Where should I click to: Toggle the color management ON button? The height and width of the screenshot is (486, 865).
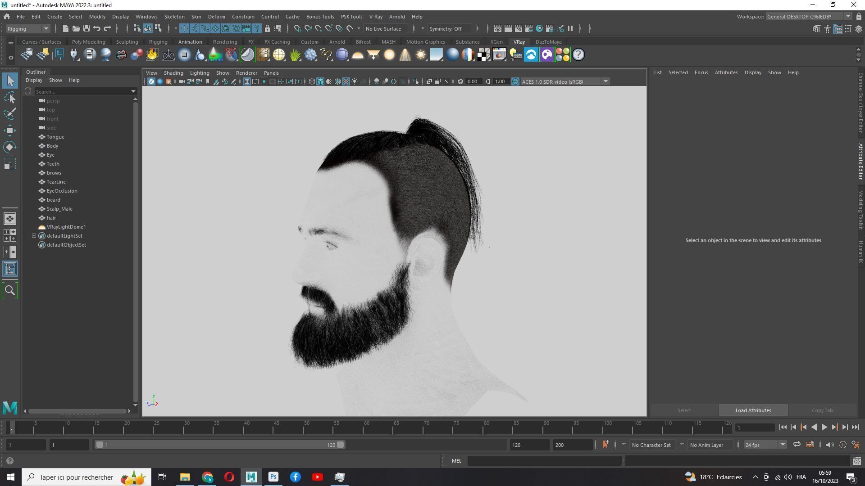tap(515, 82)
